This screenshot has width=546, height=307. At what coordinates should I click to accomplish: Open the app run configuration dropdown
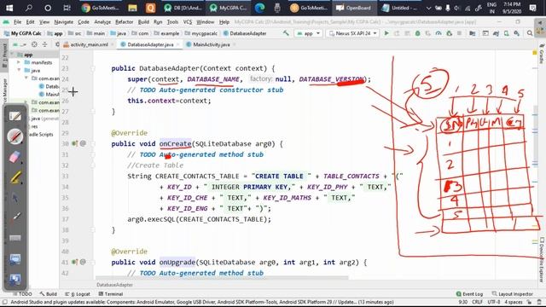click(x=309, y=33)
